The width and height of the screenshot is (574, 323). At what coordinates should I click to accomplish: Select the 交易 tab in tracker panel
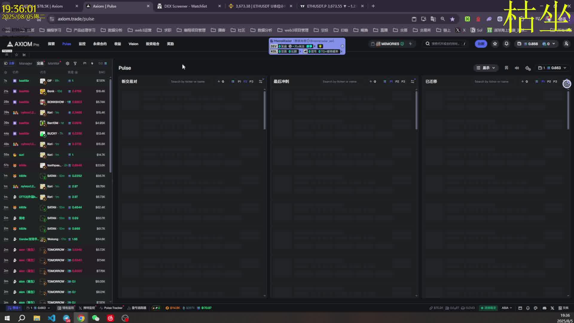tap(40, 63)
